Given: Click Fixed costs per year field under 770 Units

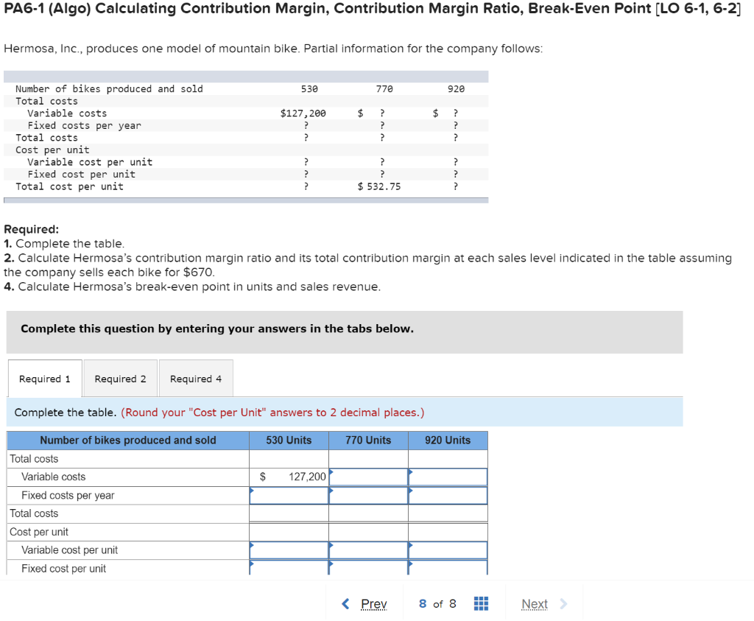Looking at the screenshot, I should (368, 495).
